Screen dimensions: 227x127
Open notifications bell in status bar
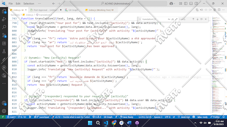224,117
